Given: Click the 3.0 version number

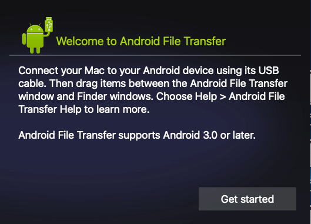Looking at the screenshot, I should [210, 135].
